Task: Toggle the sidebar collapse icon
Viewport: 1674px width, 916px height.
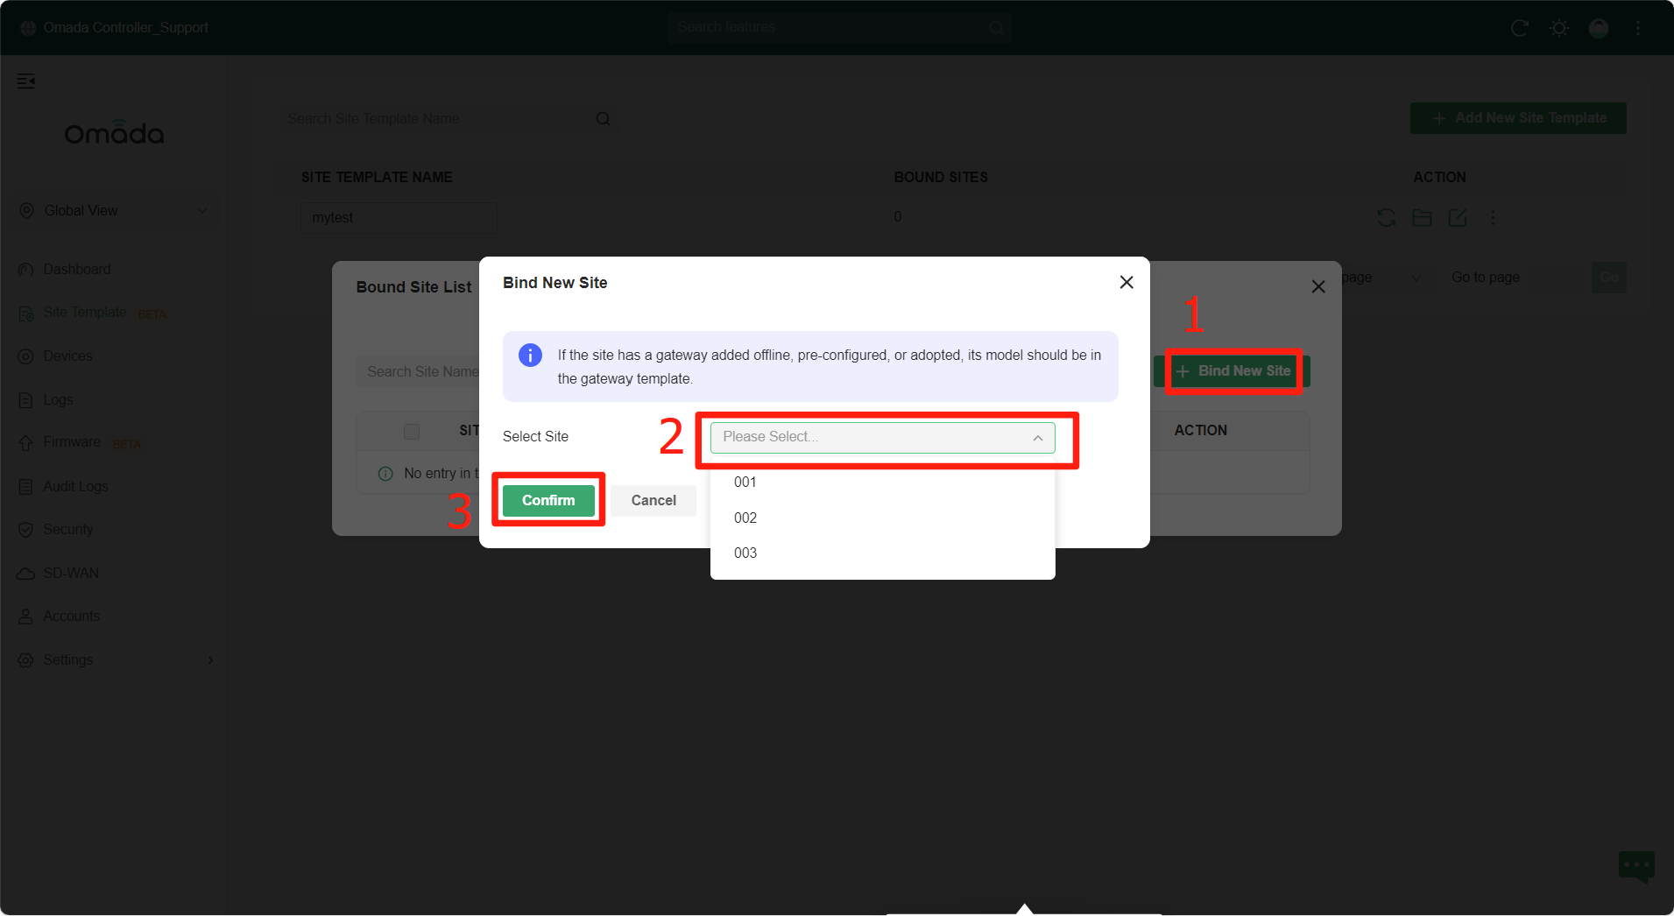Action: tap(26, 81)
